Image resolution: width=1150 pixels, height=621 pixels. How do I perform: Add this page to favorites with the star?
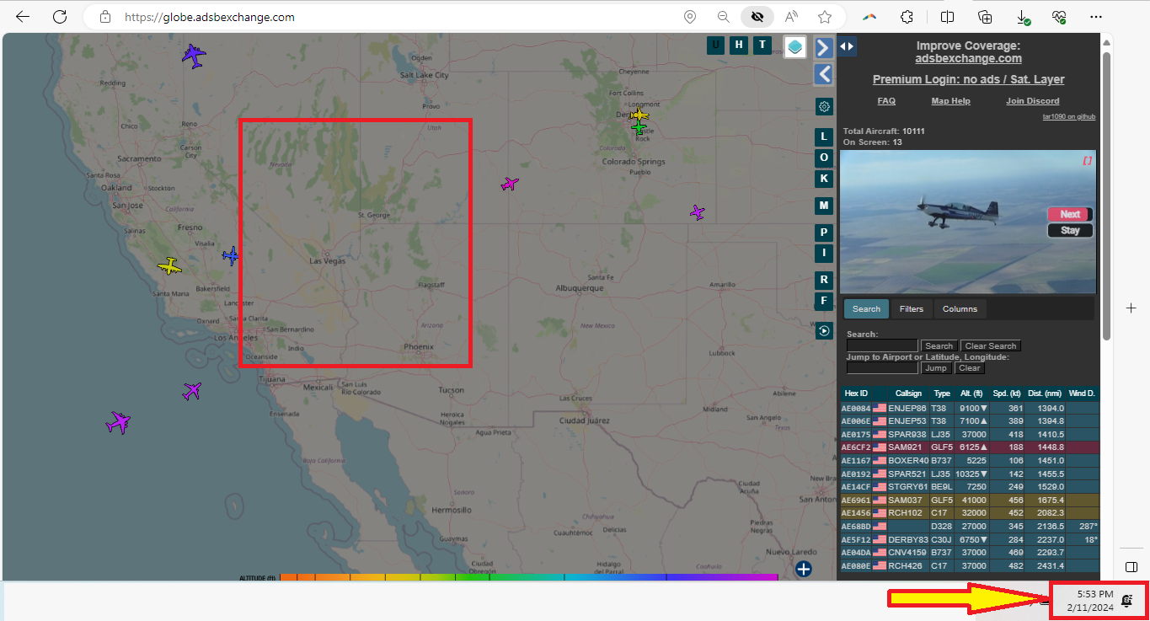[825, 17]
